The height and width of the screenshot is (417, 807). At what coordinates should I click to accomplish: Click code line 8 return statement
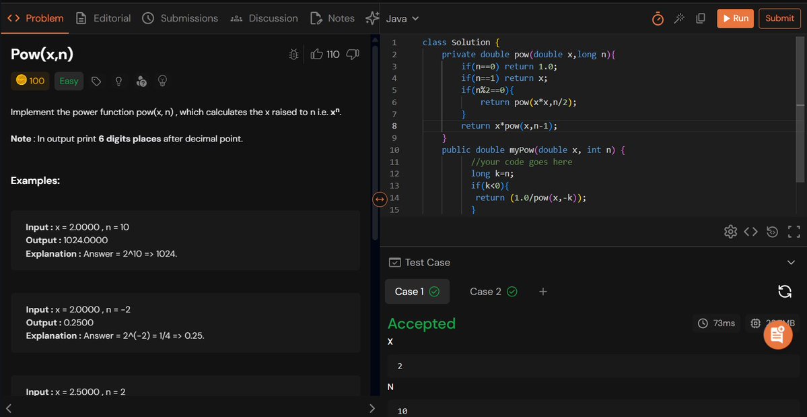509,125
